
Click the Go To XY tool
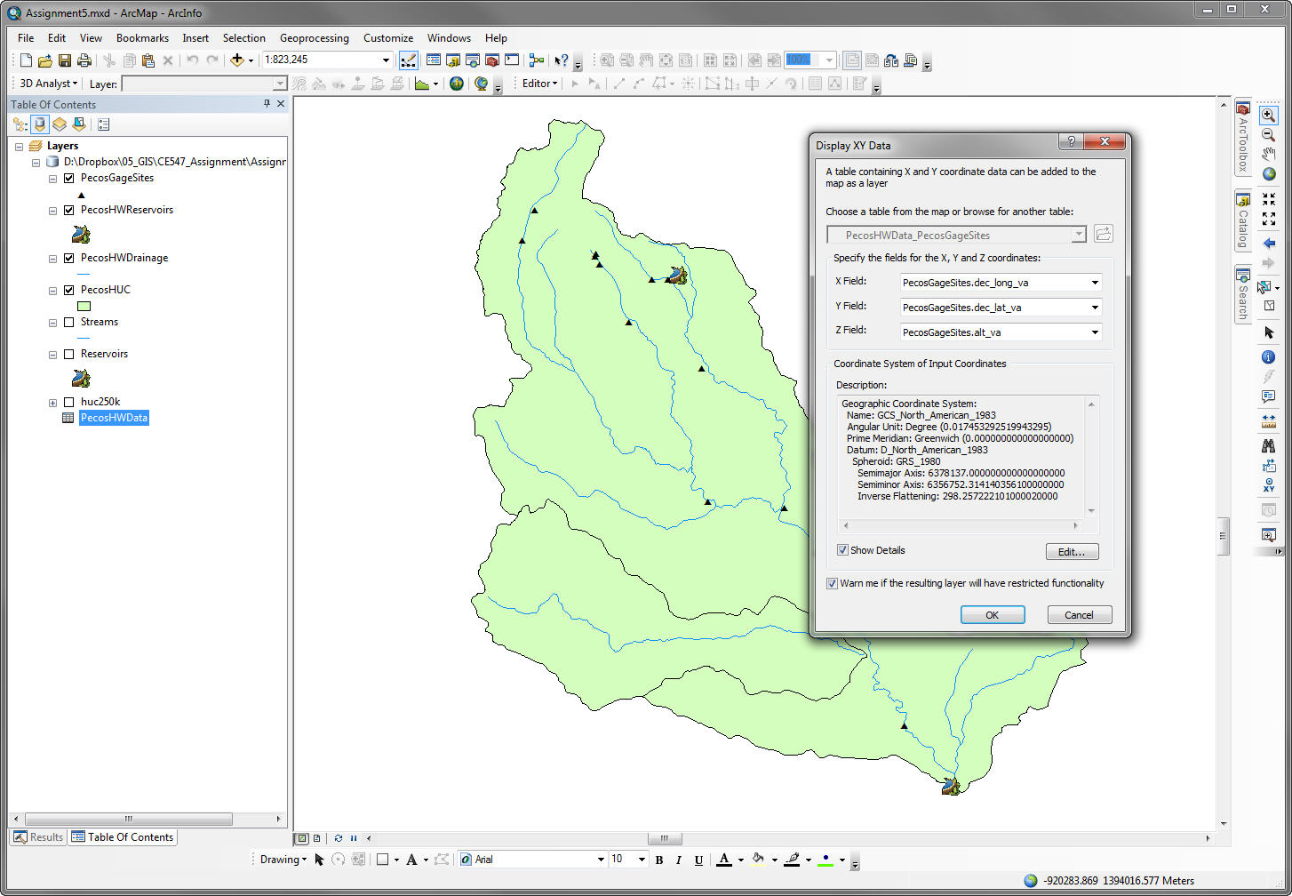click(x=1269, y=486)
